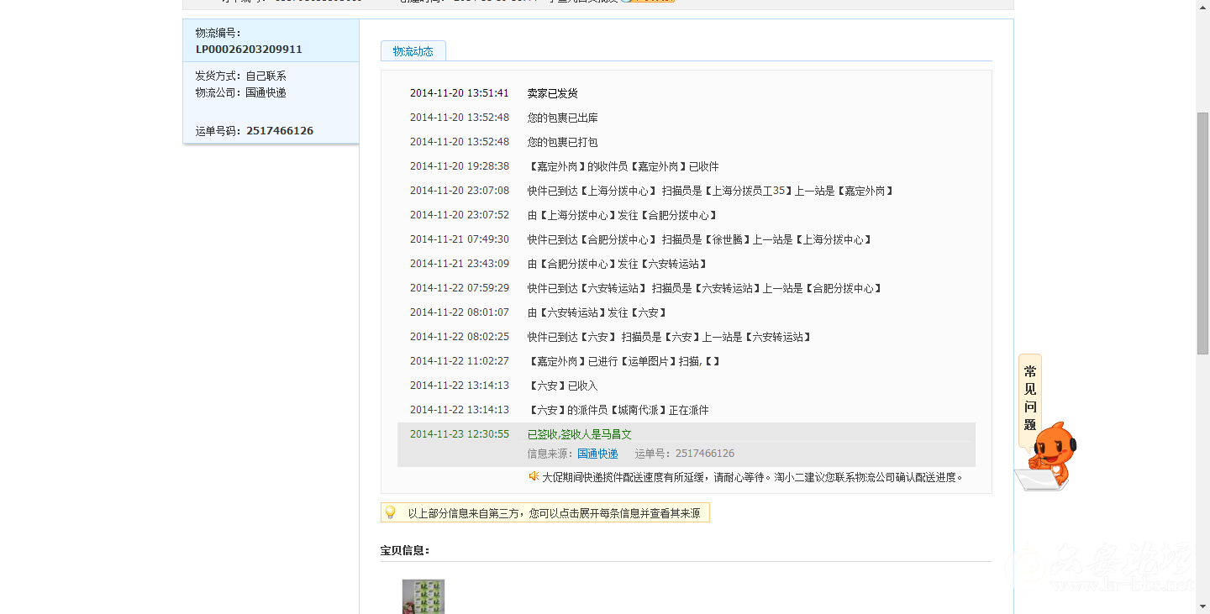Expand the 卖家已发货 logistics entry
Screen dimensions: 1210x614
[552, 93]
